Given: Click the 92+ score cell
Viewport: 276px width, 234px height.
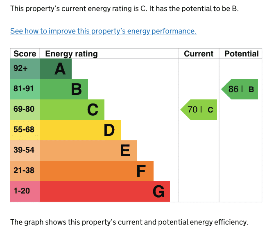Looking at the screenshot, I should pos(25,69).
